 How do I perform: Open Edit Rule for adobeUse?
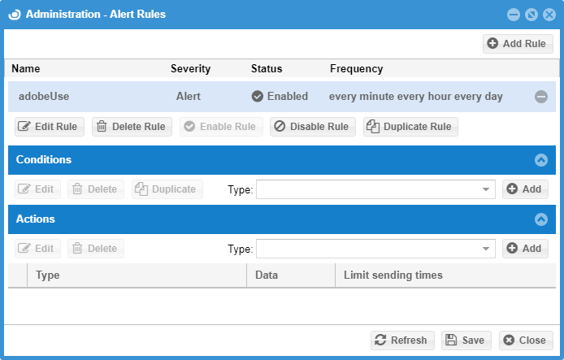[x=48, y=127]
